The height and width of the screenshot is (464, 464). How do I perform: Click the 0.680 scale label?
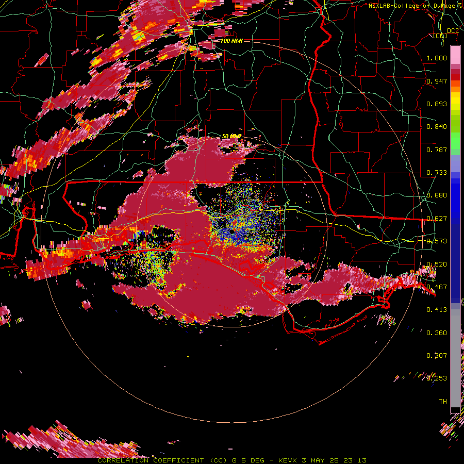437,195
